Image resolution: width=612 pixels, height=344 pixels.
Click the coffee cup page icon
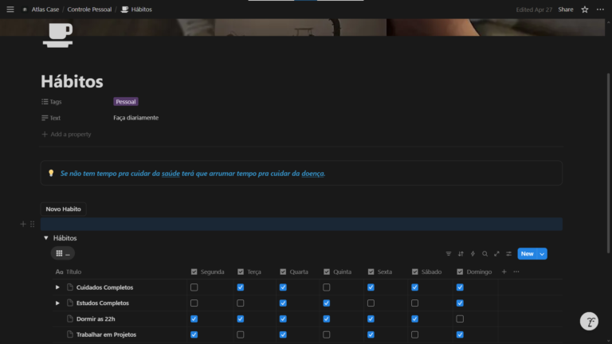pos(57,35)
